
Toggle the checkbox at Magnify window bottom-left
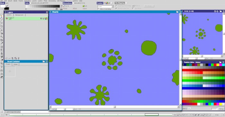(50, 109)
